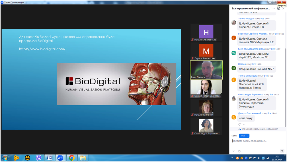Click dark green 'Н' avatar in chat

click(234, 68)
